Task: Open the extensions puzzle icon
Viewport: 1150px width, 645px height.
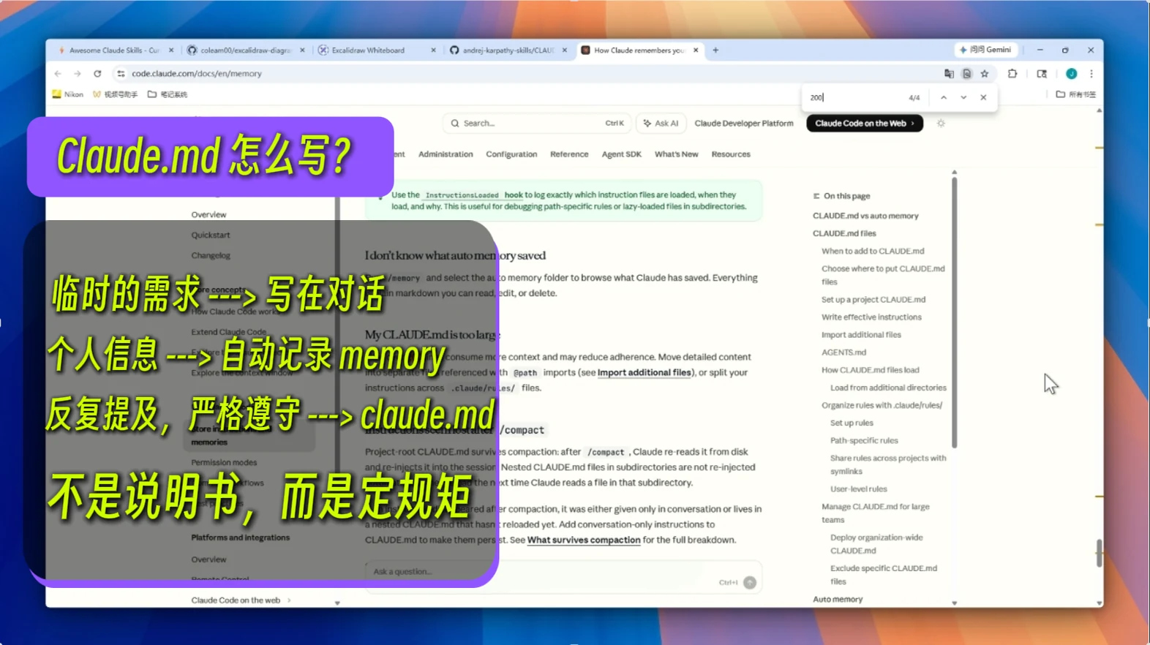Action: click(1012, 74)
